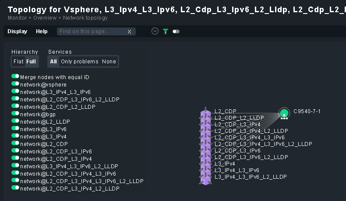Turn off network@L2_CDP layer
Viewport: 346px width, 201px height.
pyautogui.click(x=15, y=143)
